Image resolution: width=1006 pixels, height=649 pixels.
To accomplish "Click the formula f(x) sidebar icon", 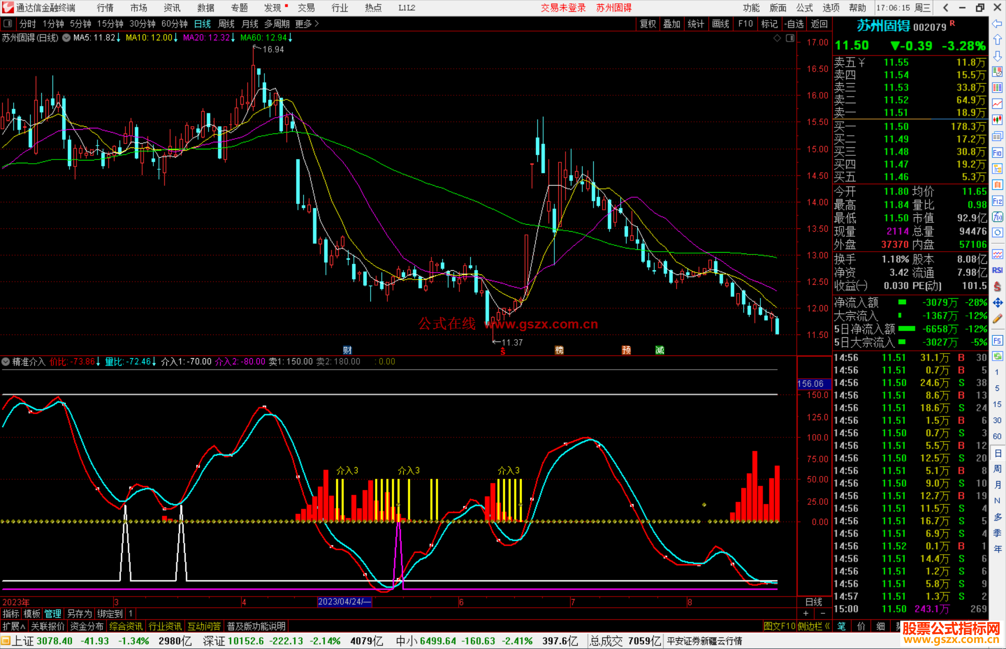I will point(997,217).
